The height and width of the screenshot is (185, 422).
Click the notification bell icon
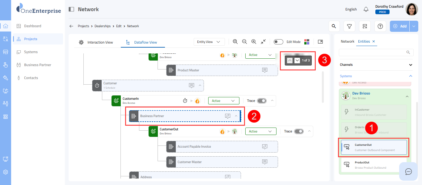coord(366,9)
